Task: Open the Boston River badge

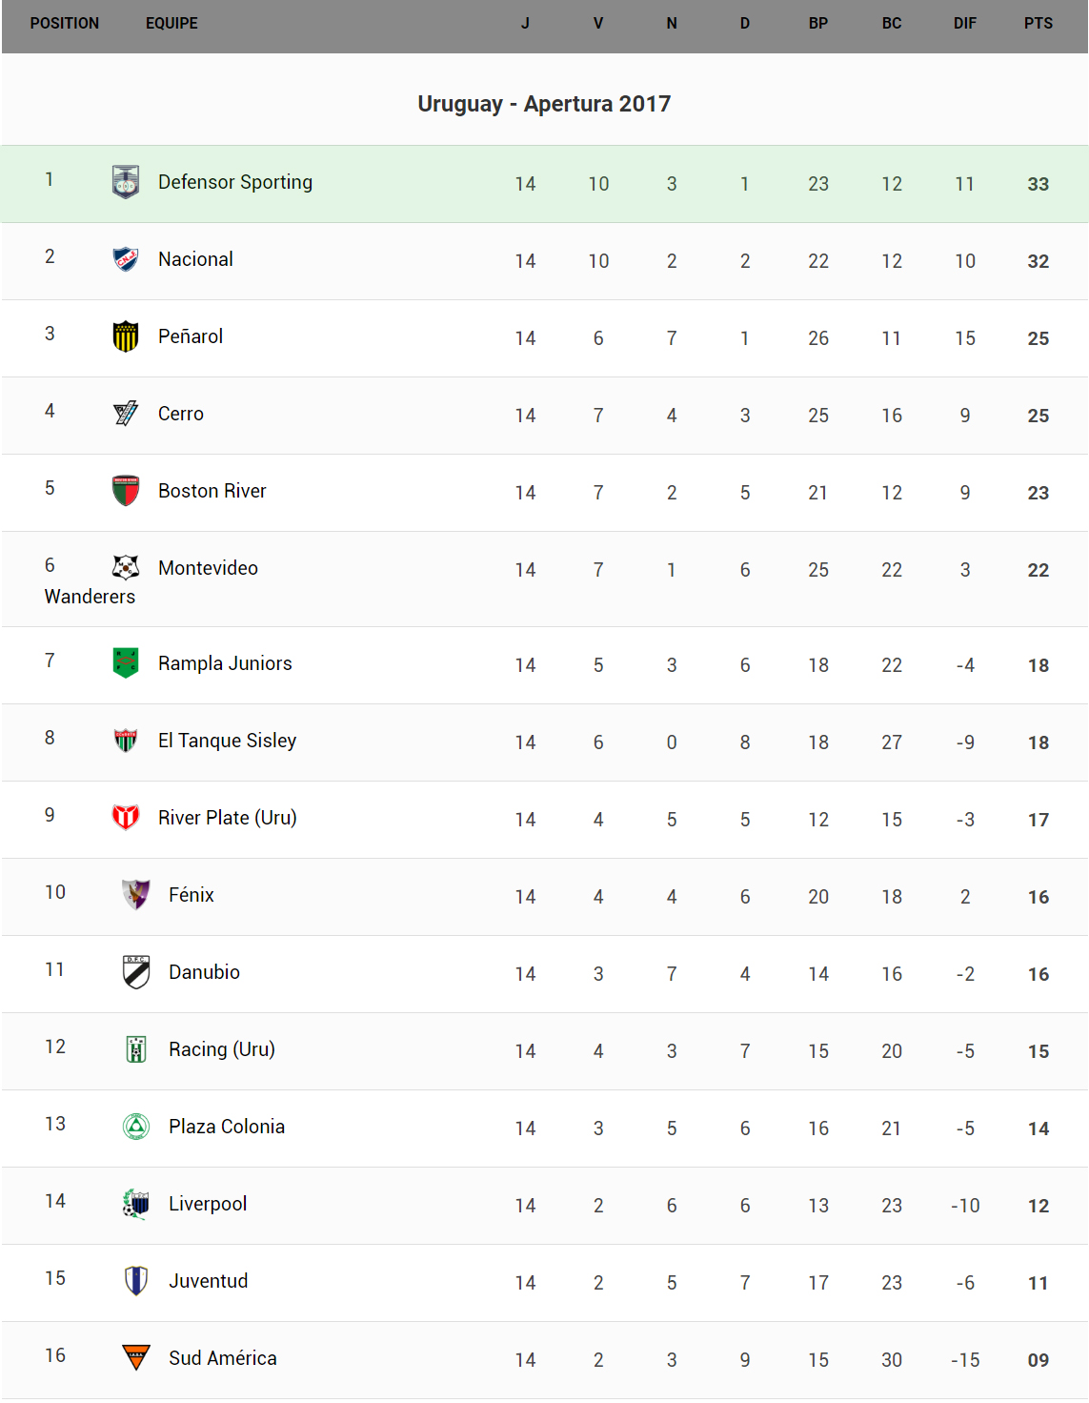Action: [x=126, y=491]
